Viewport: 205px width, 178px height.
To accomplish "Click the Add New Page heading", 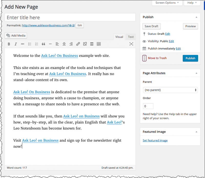I will coord(21,7).
